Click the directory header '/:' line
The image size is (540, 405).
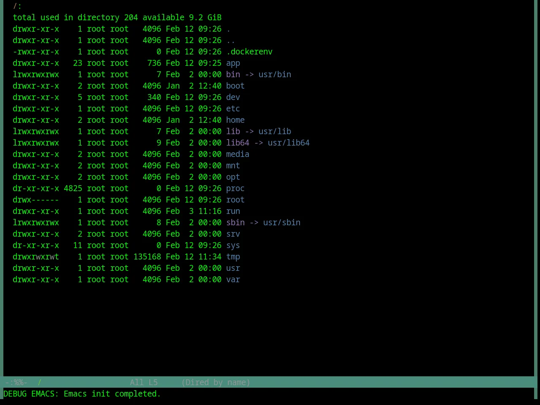17,6
